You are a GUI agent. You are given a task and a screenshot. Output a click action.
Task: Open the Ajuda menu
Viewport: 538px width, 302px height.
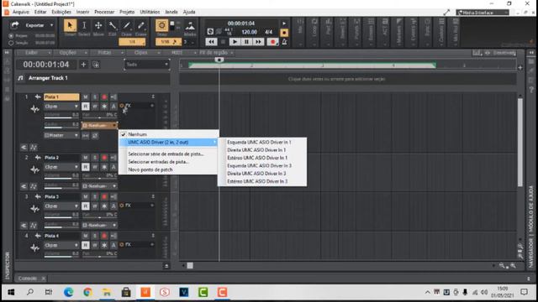[x=189, y=12]
